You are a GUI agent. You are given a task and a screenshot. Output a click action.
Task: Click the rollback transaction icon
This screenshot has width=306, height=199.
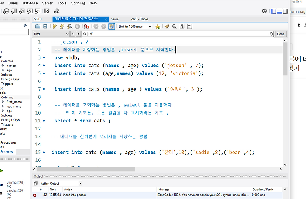(x=104, y=27)
